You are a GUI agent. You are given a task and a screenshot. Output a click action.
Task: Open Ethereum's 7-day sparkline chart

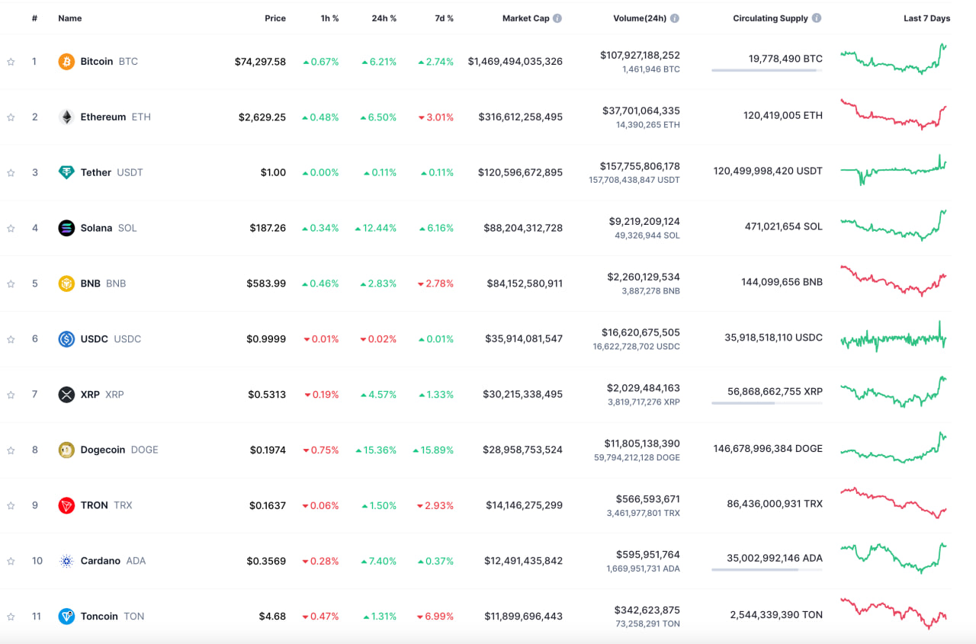tap(894, 114)
